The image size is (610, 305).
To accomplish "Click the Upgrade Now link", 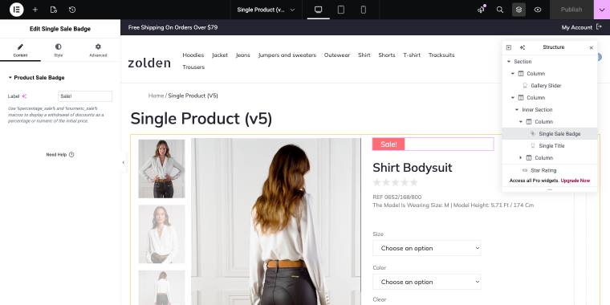I will [x=575, y=181].
